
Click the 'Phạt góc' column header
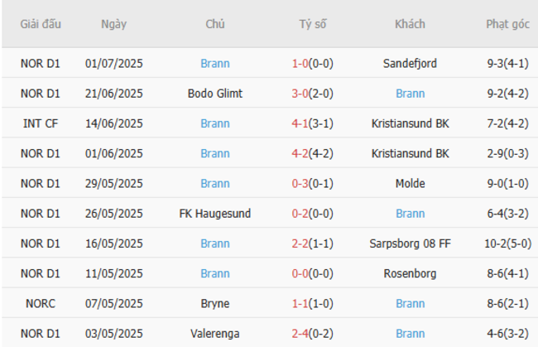[x=507, y=24]
